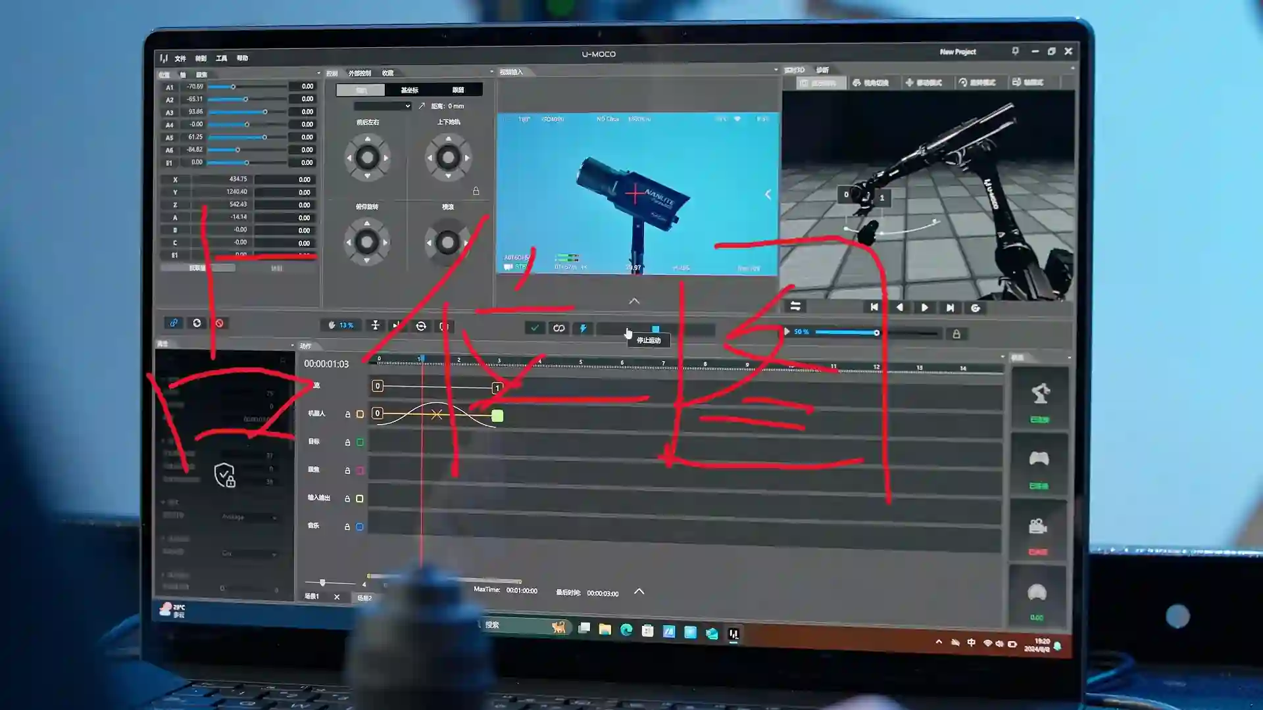Open the 工具 menu
Image resolution: width=1263 pixels, height=710 pixels.
coord(222,59)
